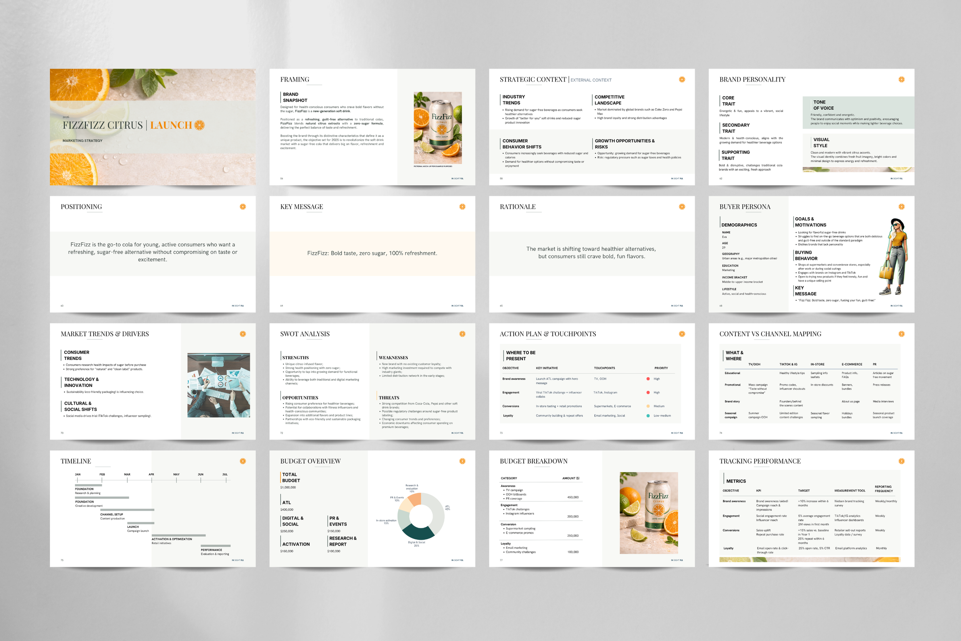Open the FizzFizz Citrus Launch title slide
The width and height of the screenshot is (961, 641).
[x=153, y=127]
